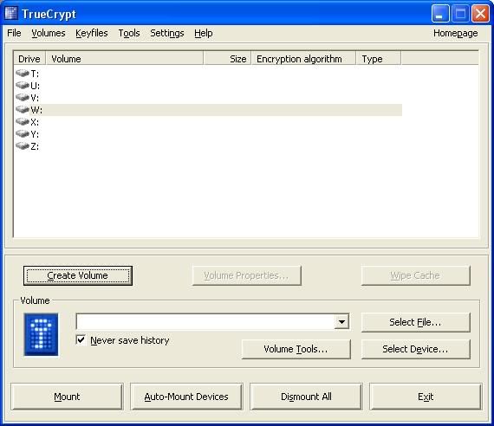494x426 pixels.
Task: Select the W: drive letter text
Action: [36, 110]
